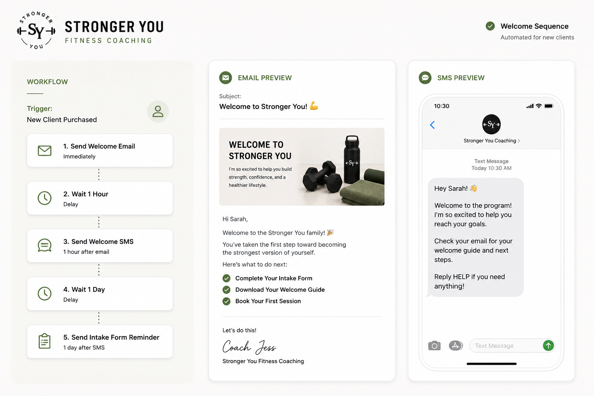594x396 pixels.
Task: Click the SMS Preview speech bubble icon
Action: 425,78
